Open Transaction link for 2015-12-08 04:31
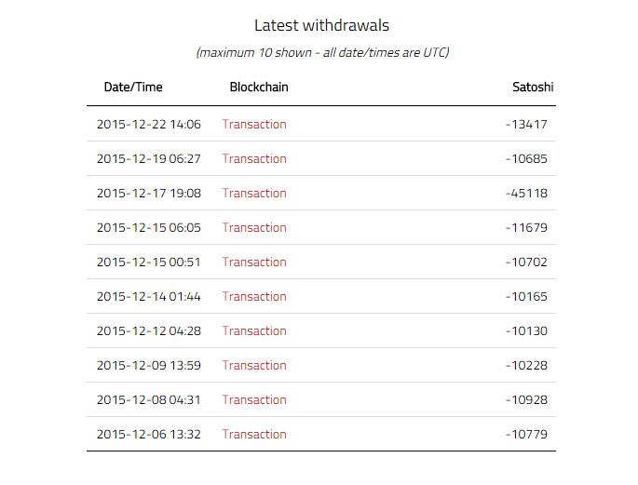Image resolution: width=638 pixels, height=485 pixels. pyautogui.click(x=254, y=400)
